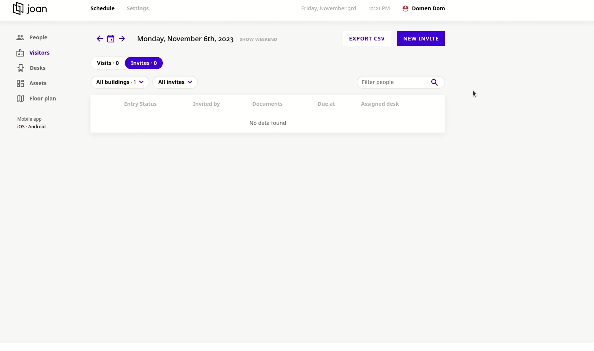Screen dimensions: 594x351
Task: Click the Due at column header
Action: point(326,104)
